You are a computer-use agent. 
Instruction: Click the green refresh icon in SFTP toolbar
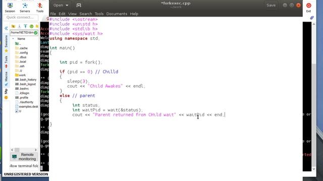[31, 26]
